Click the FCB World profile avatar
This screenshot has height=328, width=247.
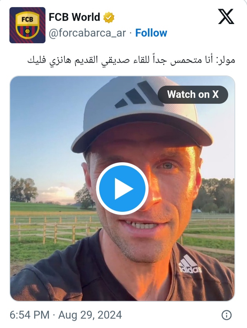pos(27,25)
